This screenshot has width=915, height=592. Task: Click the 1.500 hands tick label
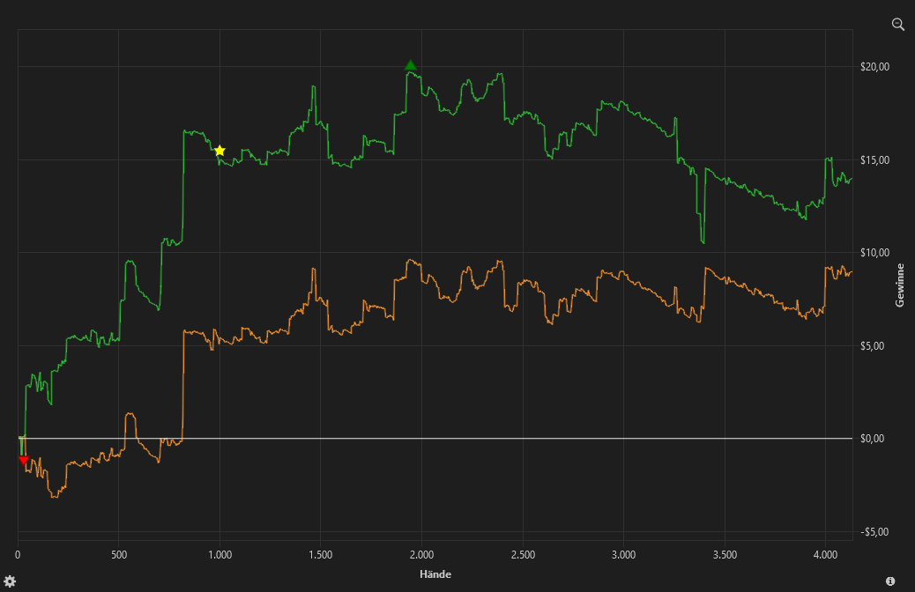[320, 555]
